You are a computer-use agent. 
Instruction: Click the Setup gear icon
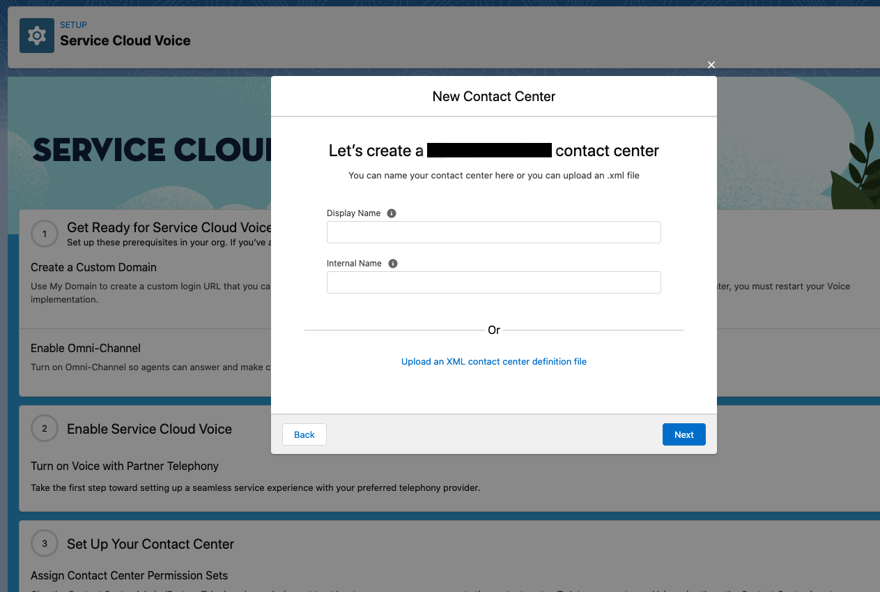coord(37,36)
